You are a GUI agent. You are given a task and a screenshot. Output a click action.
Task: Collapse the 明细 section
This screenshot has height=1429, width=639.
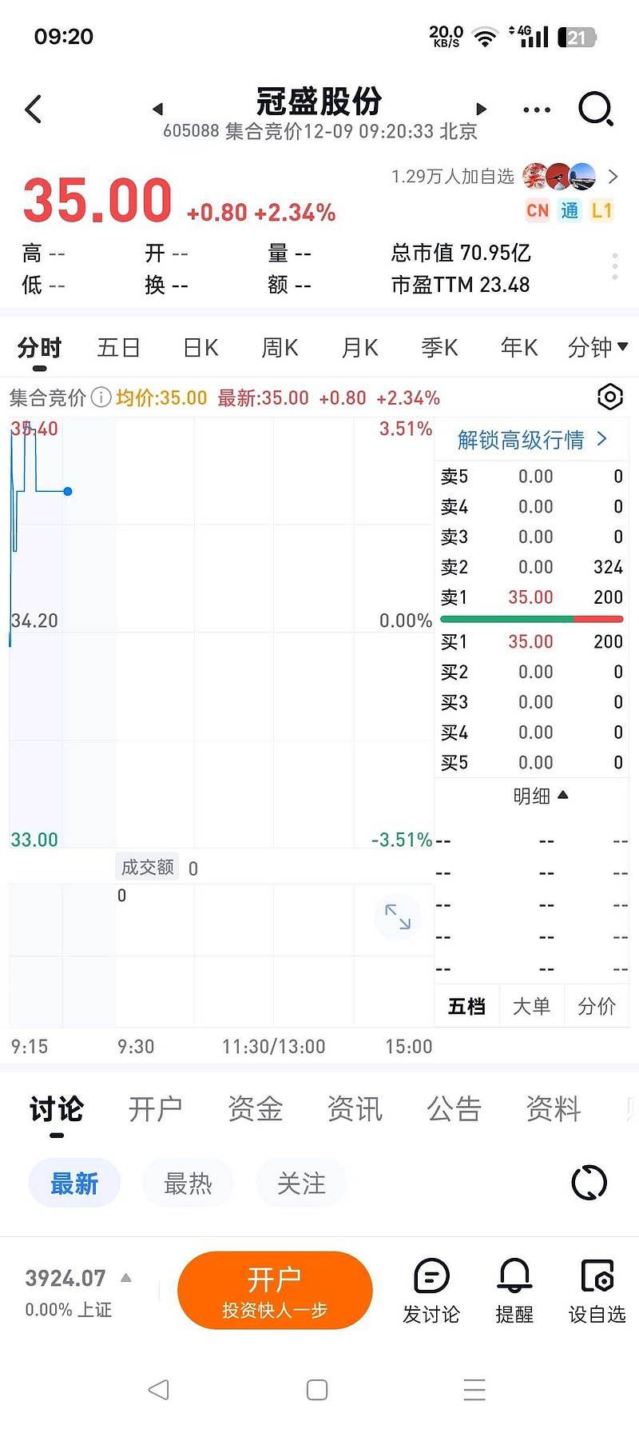[x=540, y=796]
